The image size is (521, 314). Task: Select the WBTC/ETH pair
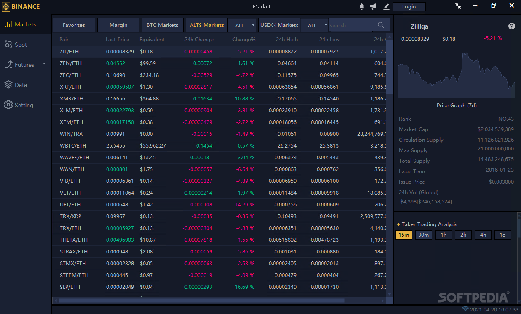click(x=73, y=145)
